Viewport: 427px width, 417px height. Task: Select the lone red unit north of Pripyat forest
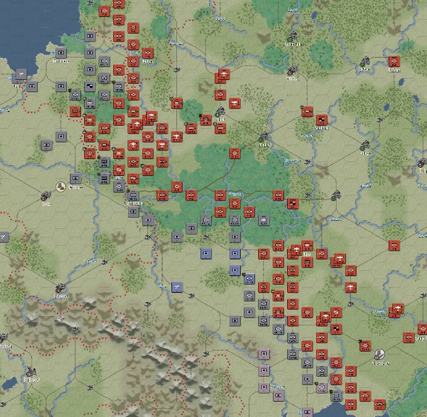click(235, 153)
